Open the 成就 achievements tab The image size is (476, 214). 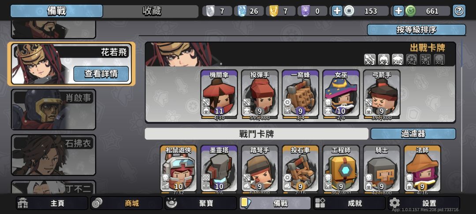(350, 203)
